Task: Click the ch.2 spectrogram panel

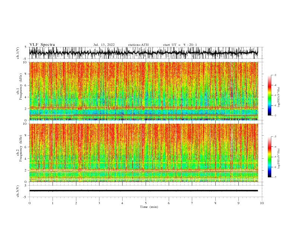Action: (x=143, y=153)
